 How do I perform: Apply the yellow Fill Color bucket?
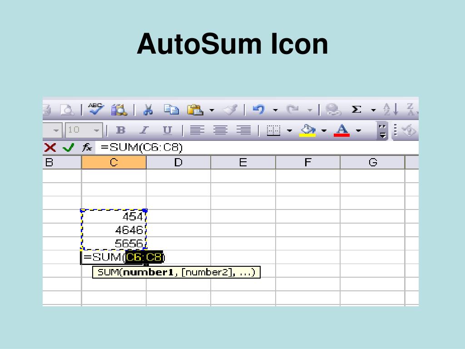point(307,130)
